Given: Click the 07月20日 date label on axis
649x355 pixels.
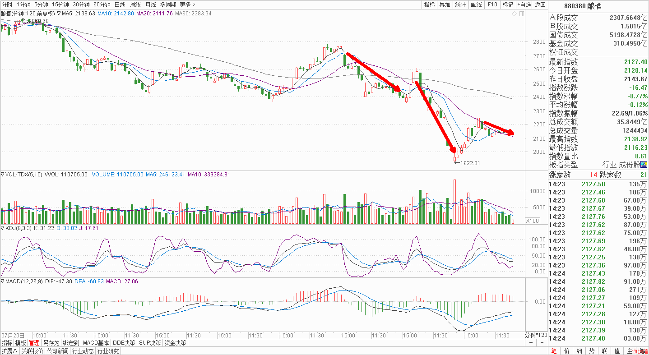Looking at the screenshot, I should (12, 335).
